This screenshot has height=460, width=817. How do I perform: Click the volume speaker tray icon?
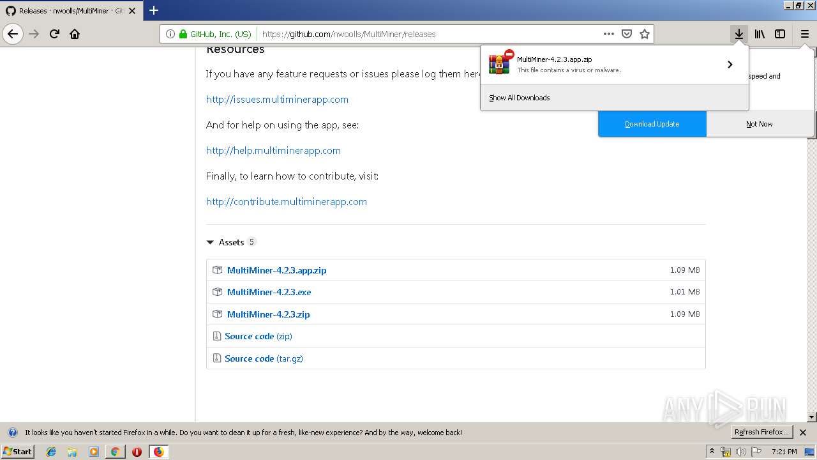click(740, 452)
